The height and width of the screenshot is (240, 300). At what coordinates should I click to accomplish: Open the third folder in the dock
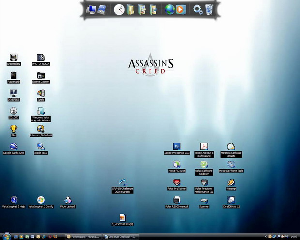pos(153,10)
